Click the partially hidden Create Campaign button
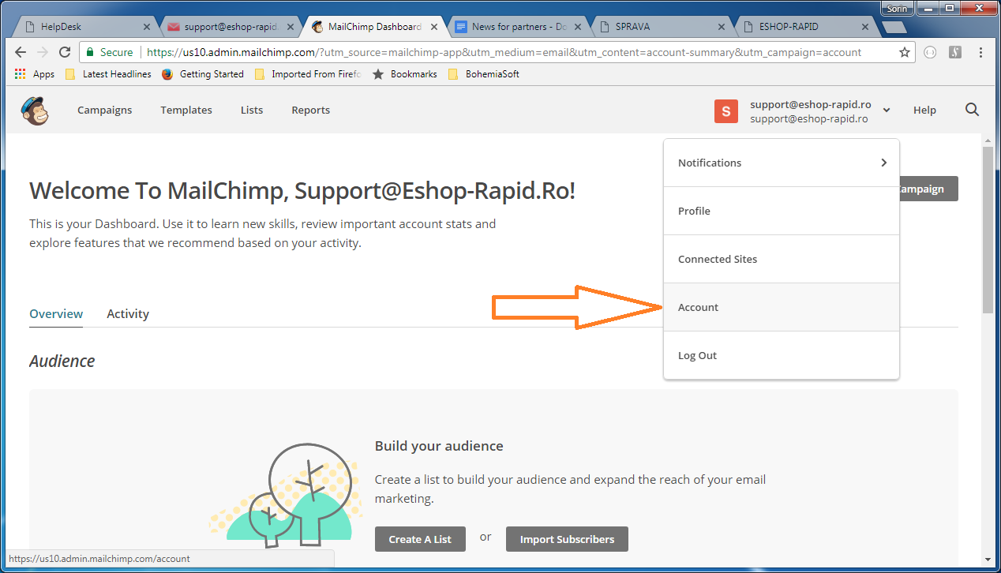The width and height of the screenshot is (1001, 573). coord(929,189)
